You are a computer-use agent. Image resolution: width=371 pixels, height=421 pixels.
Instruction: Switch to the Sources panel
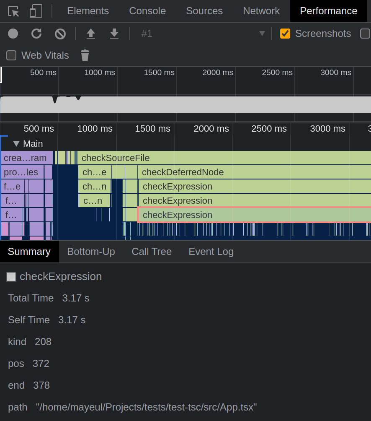coord(204,11)
